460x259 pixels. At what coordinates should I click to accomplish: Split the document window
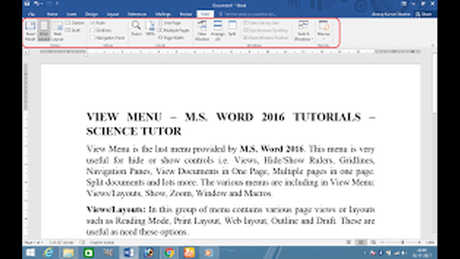[232, 28]
